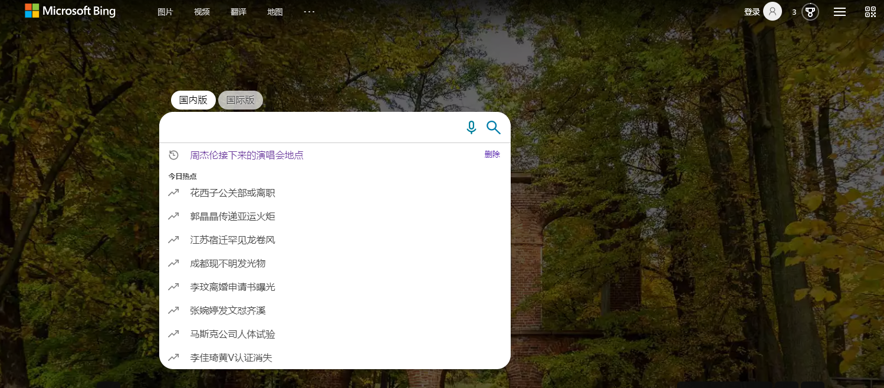Viewport: 884px width, 388px height.
Task: Open the 图片 menu item
Action: tap(165, 11)
